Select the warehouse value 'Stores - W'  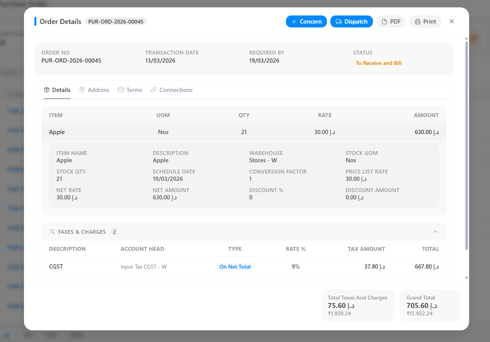[263, 160]
